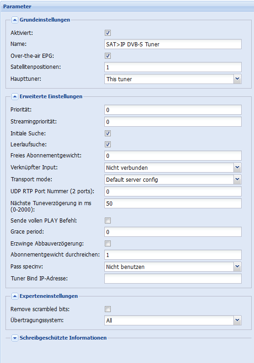Collapse the Experteneinstellungen section
This screenshot has width=254, height=363.
click(x=15, y=296)
